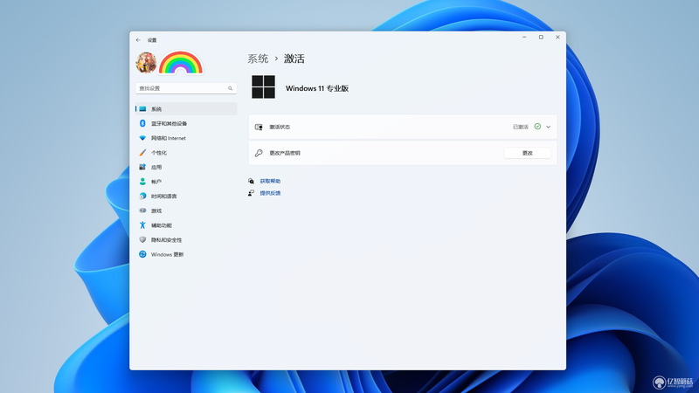Click the gaming controller icon
The image size is (699, 393).
142,210
